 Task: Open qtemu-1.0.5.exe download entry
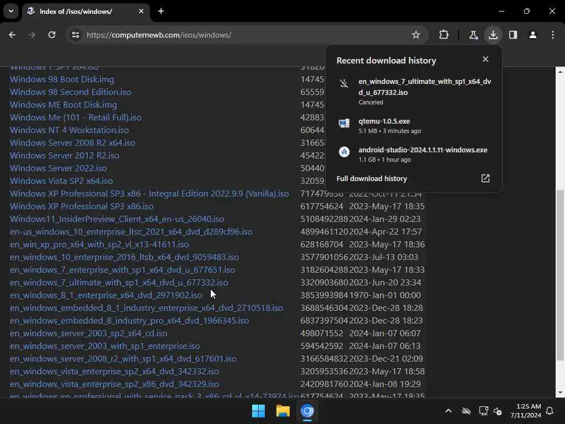pyautogui.click(x=414, y=125)
